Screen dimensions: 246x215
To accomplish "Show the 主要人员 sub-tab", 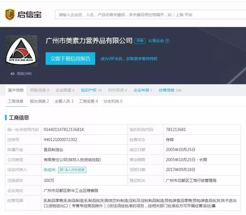I will pyautogui.click(x=64, y=101).
